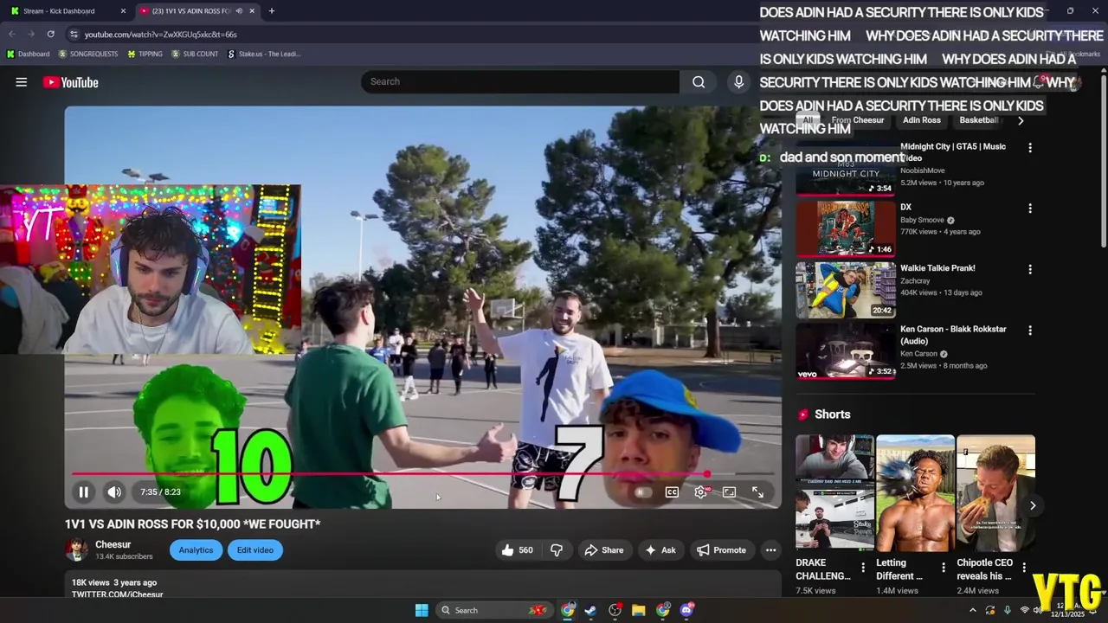Open the 'Chipotle CEO reveals his' short thumbnail

coord(995,492)
